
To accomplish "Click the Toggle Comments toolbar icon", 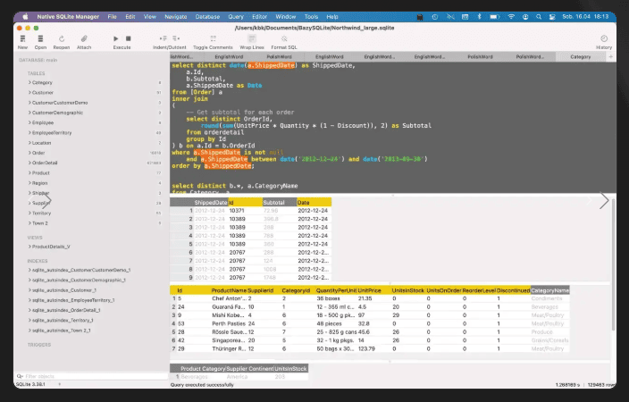I will point(213,38).
